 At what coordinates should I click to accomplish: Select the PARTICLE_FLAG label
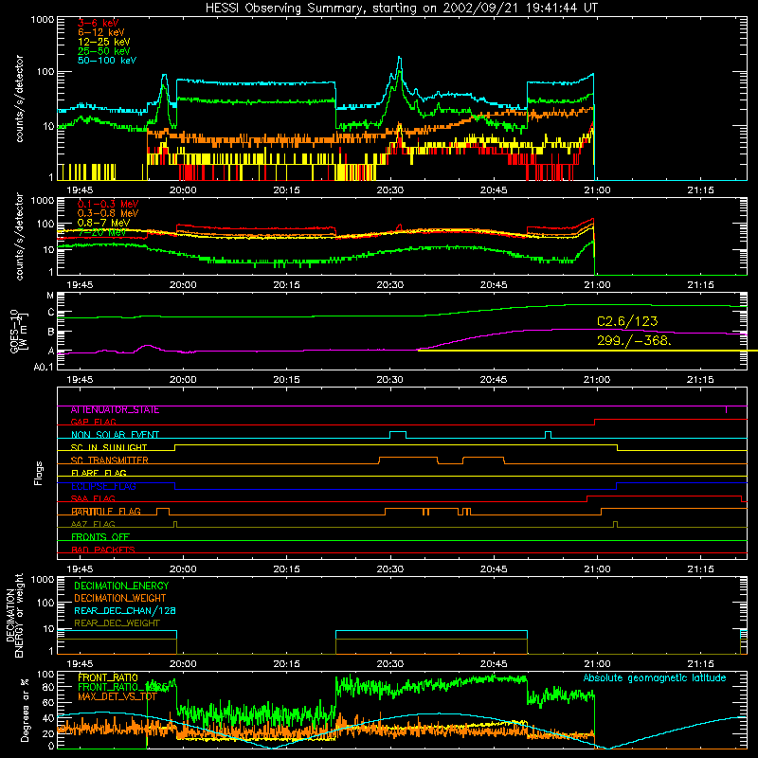coord(106,512)
